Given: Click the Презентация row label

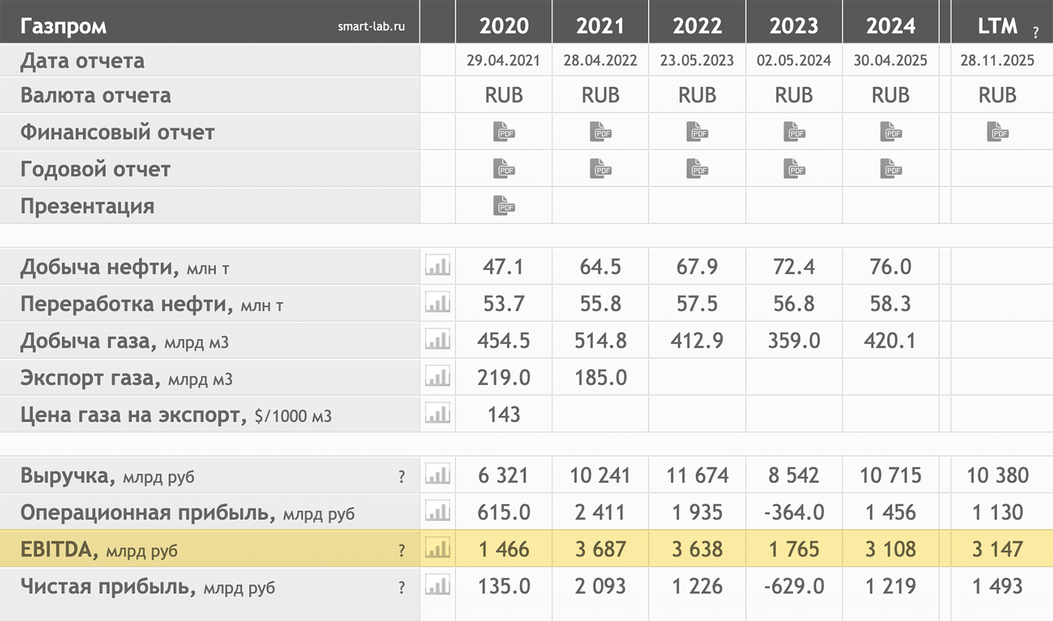Looking at the screenshot, I should 87,206.
